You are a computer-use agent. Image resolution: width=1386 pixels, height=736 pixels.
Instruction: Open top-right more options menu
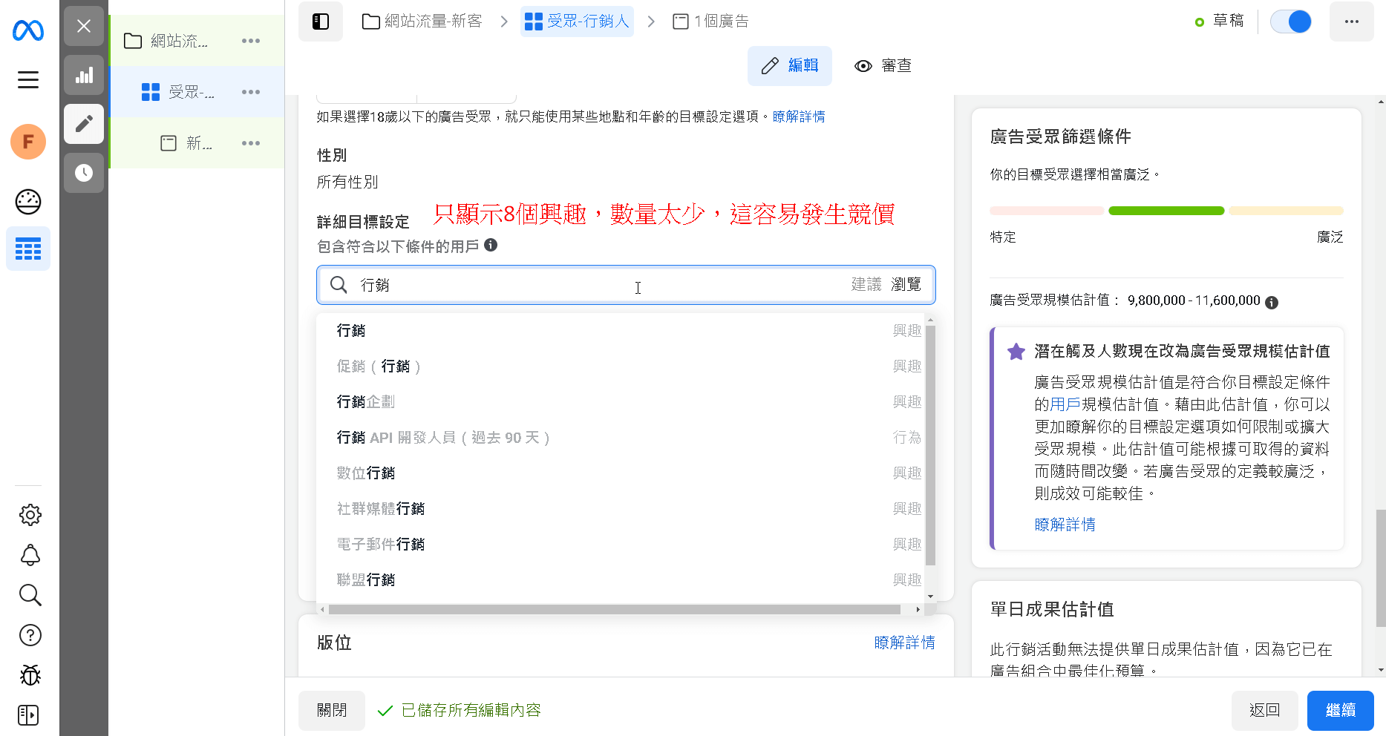click(1352, 22)
